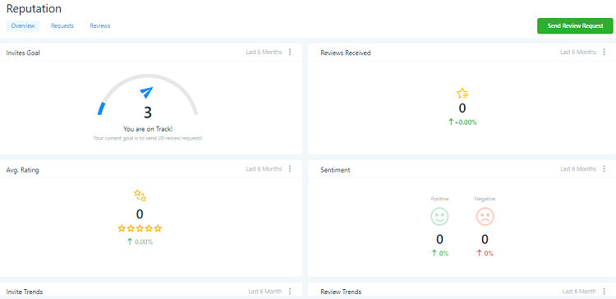
Task: Click the Avg. Rating card title
Action: tap(22, 170)
